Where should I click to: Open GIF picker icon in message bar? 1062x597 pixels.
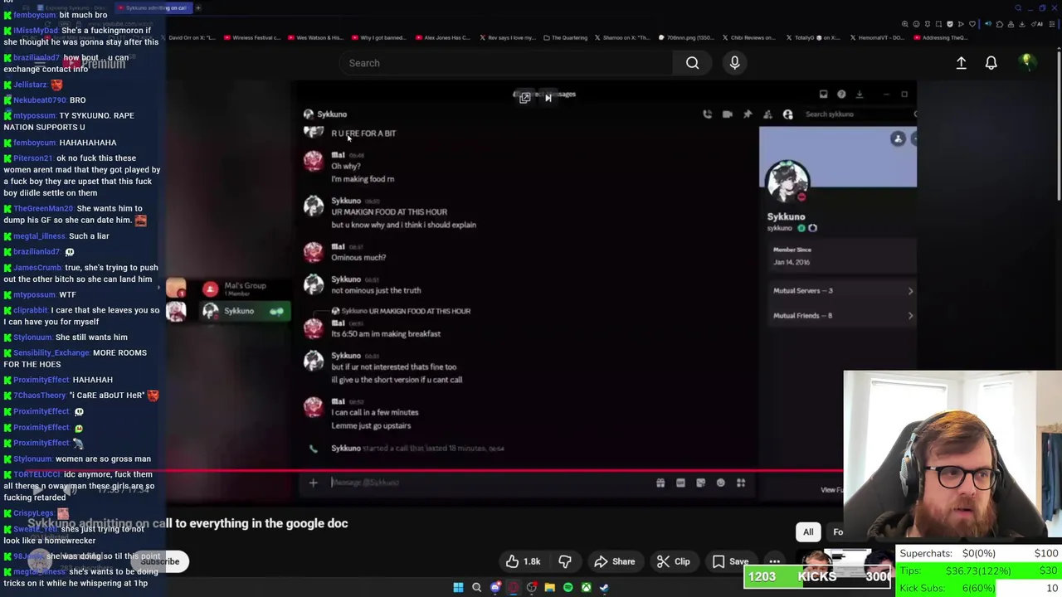click(x=680, y=483)
